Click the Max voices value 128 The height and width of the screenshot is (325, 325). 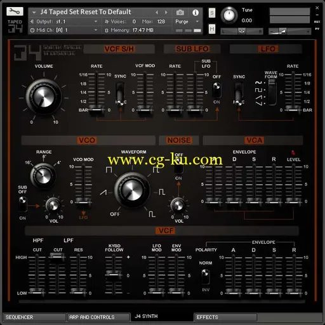[x=161, y=22]
